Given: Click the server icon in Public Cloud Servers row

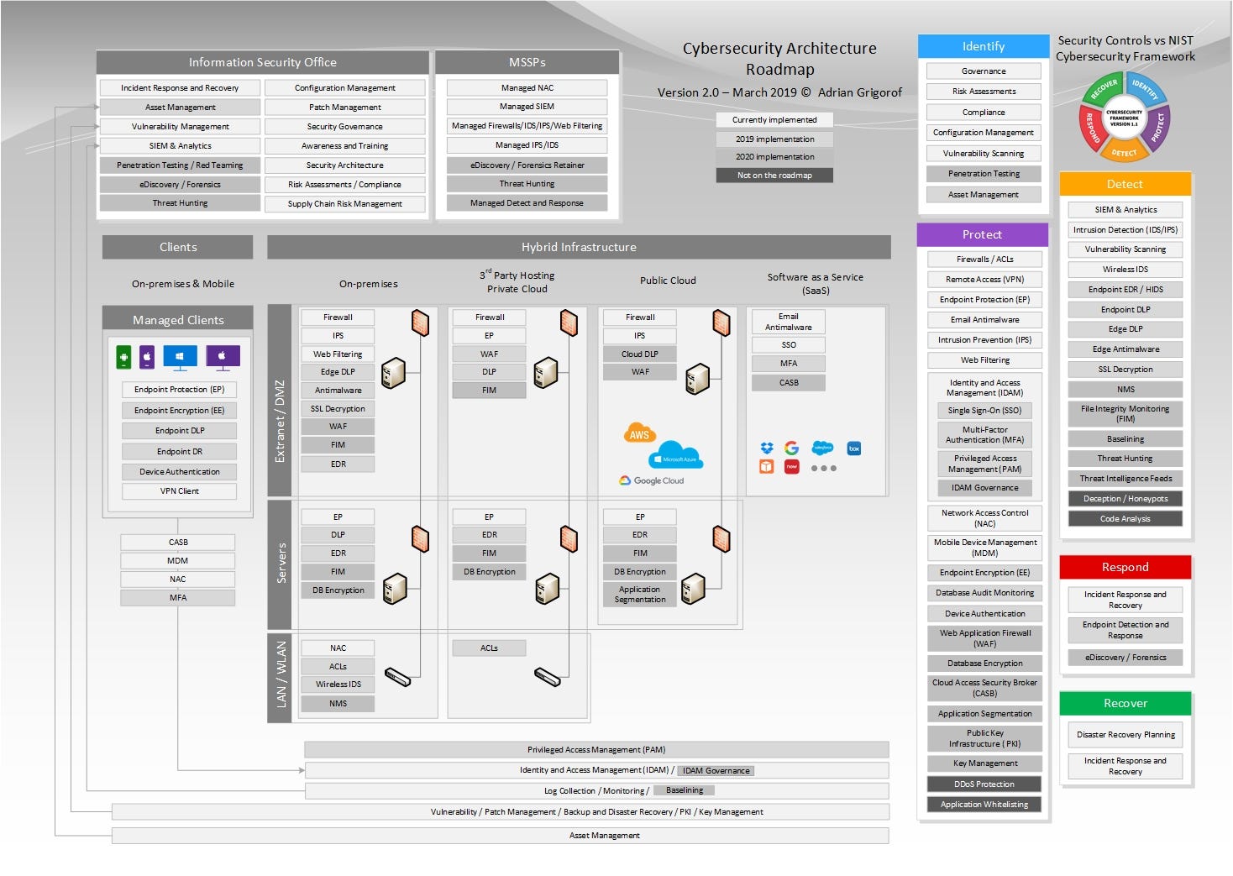Looking at the screenshot, I should [x=693, y=589].
